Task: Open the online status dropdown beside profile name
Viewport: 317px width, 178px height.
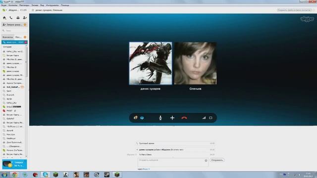Action: [4, 10]
